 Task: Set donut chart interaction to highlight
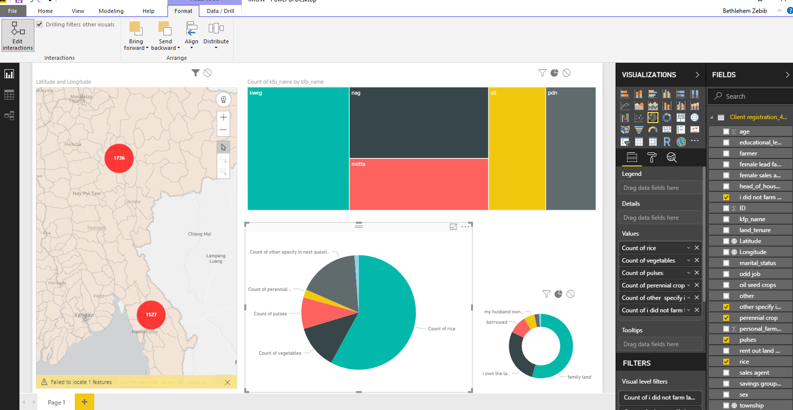pos(558,294)
